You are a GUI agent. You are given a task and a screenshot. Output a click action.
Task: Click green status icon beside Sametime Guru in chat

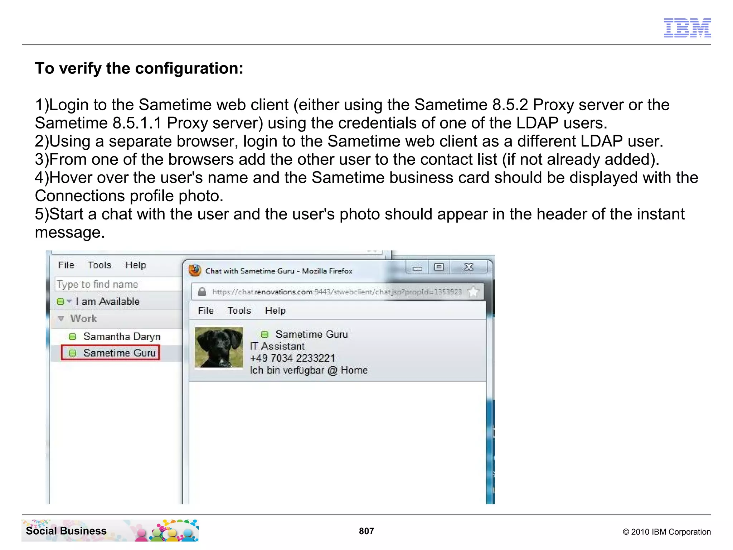(x=264, y=334)
